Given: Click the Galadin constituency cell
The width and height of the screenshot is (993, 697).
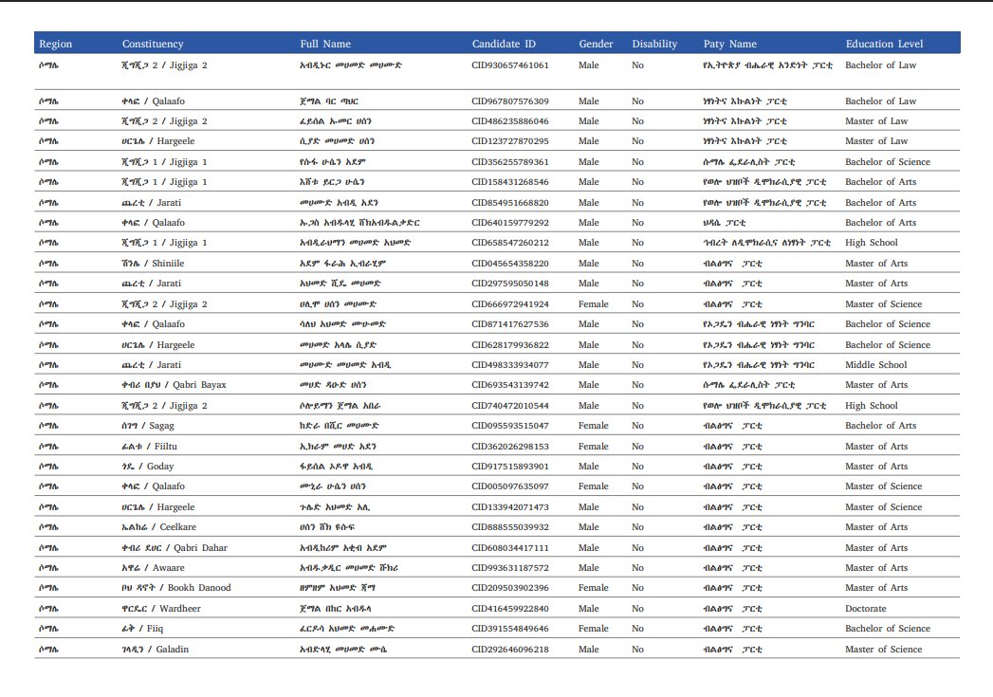Looking at the screenshot, I should (x=156, y=650).
